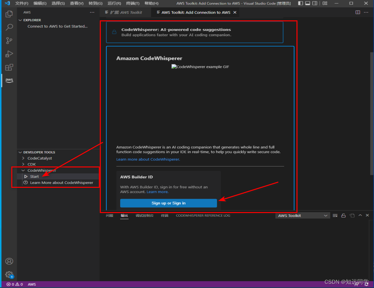The width and height of the screenshot is (374, 288).
Task: Collapse the DEVELOPER TOOLS section
Action: click(20, 152)
